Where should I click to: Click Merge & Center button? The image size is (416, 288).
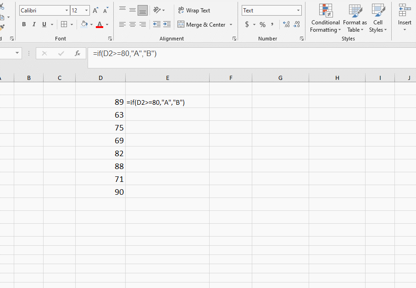point(202,24)
